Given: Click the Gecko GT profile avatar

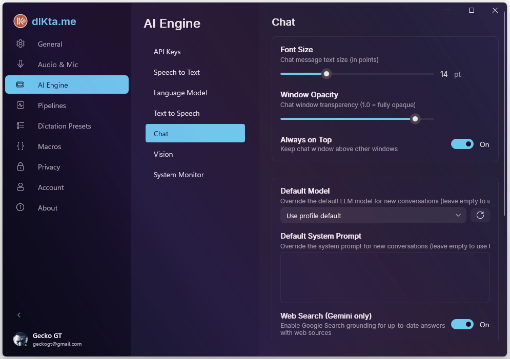Looking at the screenshot, I should coord(20,339).
